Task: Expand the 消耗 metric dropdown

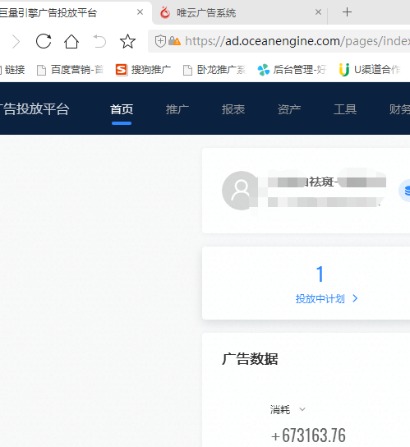Action: click(x=288, y=410)
